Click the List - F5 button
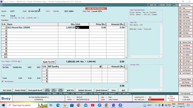This screenshot has height=108, width=193. coord(153,5)
